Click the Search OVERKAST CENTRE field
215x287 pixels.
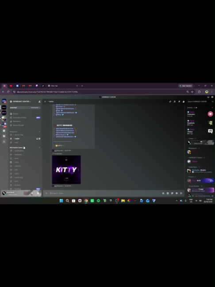200,101
